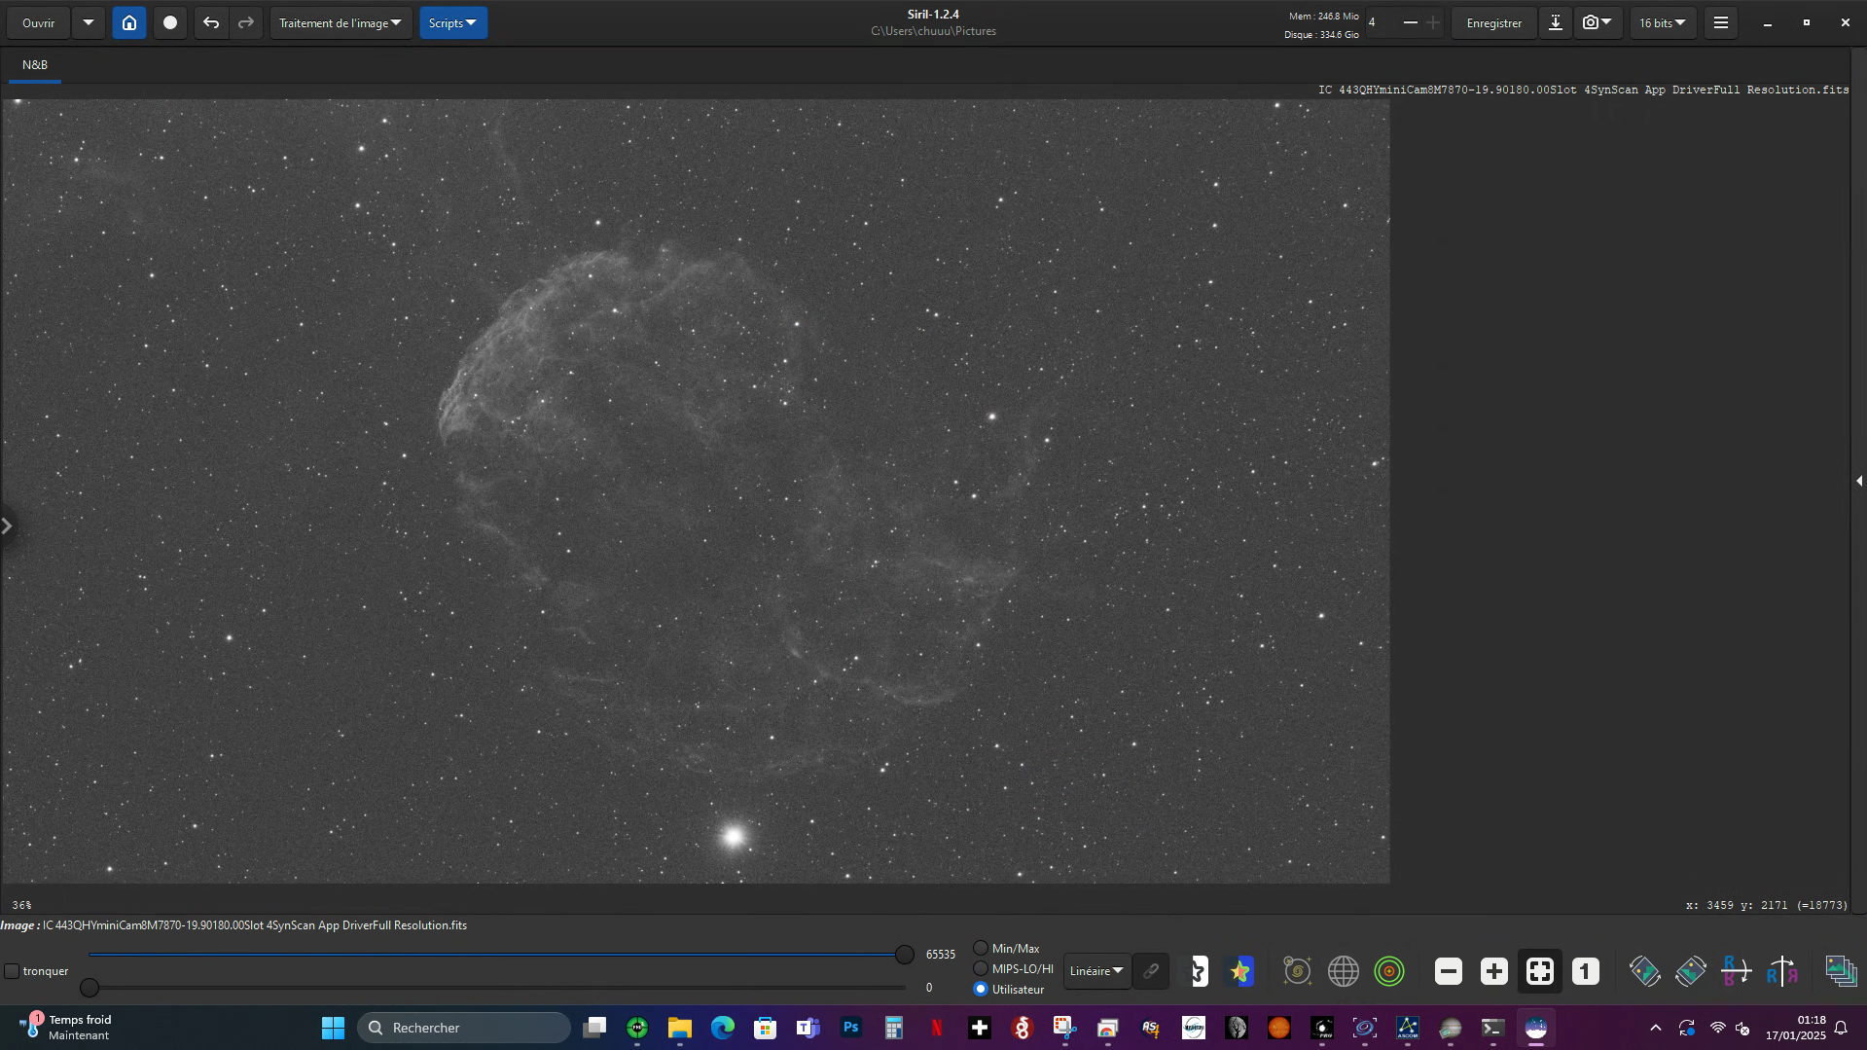Image resolution: width=1867 pixels, height=1050 pixels.
Task: Select the MIPS-LO/HI radio option
Action: pyautogui.click(x=981, y=968)
